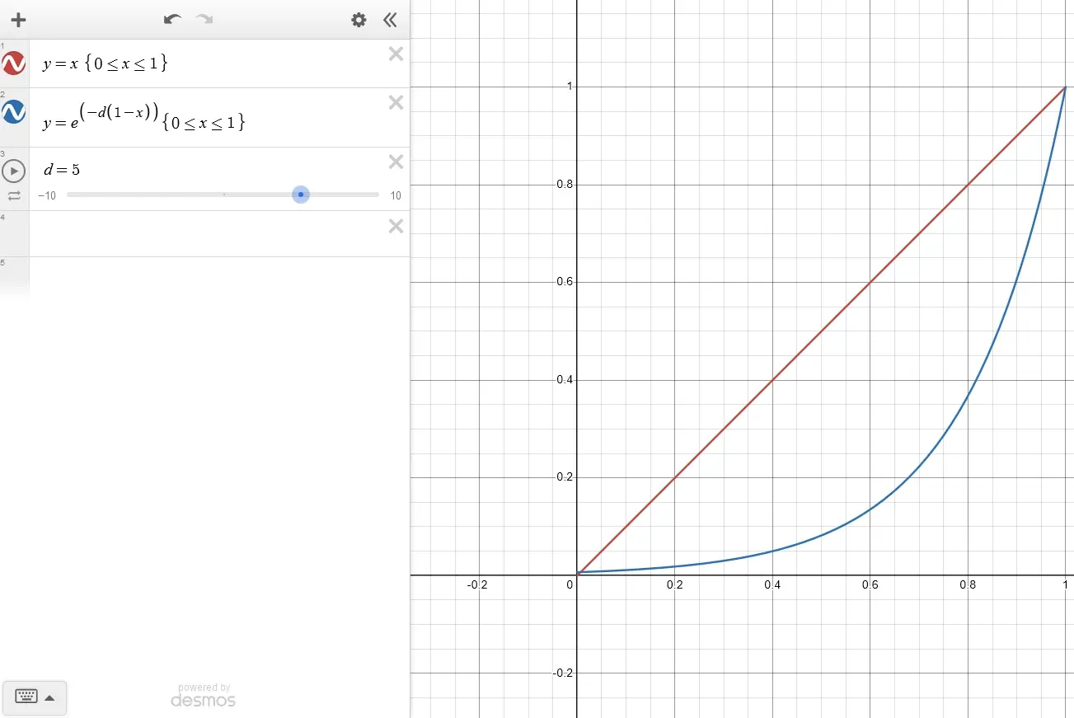
Task: Collapse the expression list panel
Action: pyautogui.click(x=390, y=20)
